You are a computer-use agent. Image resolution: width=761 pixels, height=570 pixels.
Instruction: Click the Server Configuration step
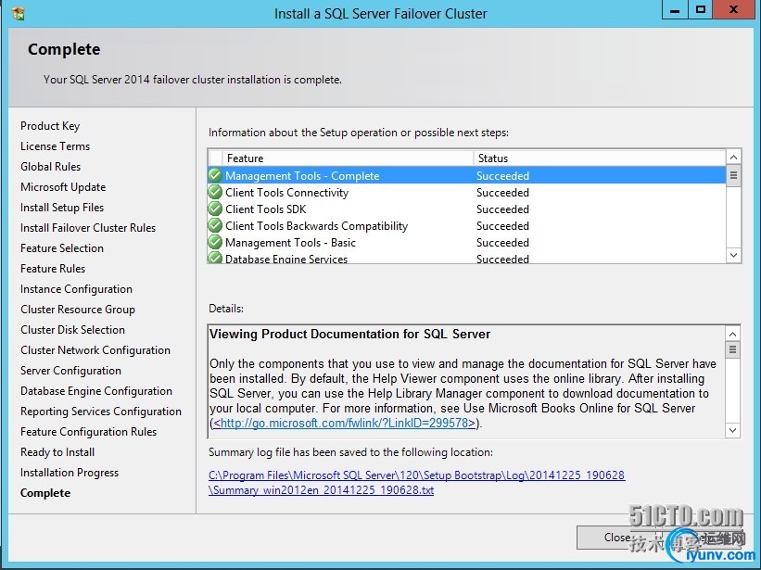[x=70, y=370]
